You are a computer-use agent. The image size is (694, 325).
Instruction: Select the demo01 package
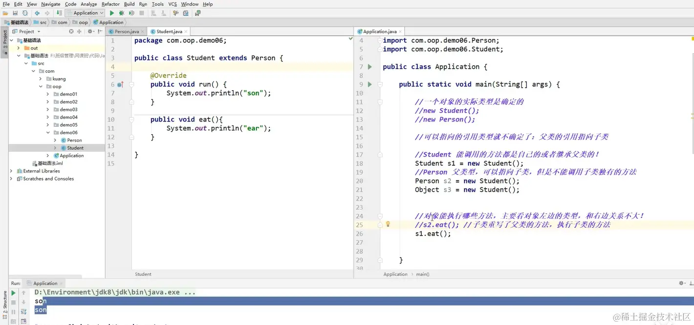(68, 94)
